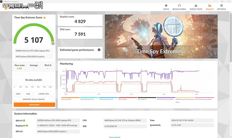Open the Stress Tests chart icon
The image size is (232, 138).
[196, 6]
